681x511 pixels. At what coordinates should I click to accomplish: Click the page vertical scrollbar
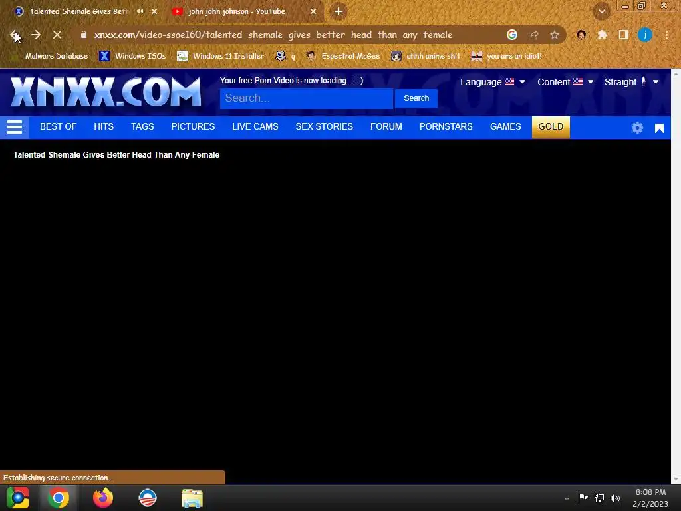pyautogui.click(x=676, y=276)
